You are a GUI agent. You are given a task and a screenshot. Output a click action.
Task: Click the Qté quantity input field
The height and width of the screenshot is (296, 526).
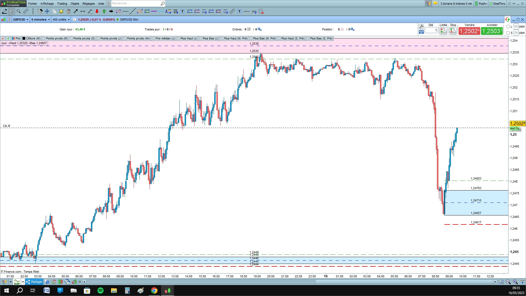[431, 30]
